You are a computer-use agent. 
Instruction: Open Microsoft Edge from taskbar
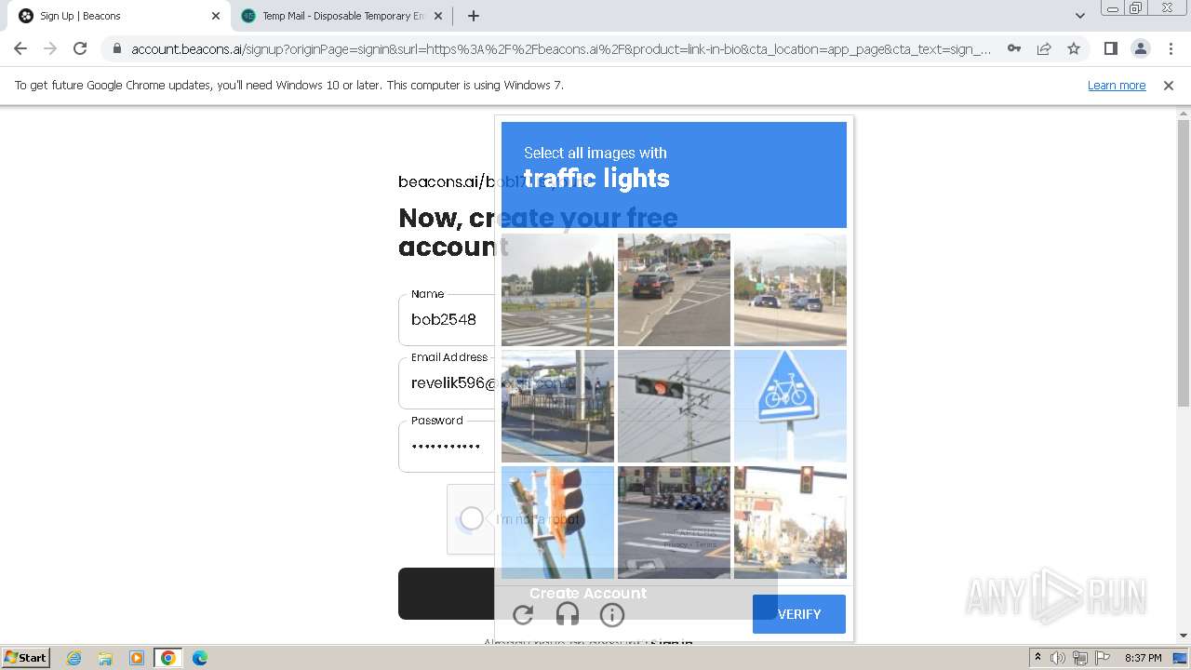pyautogui.click(x=200, y=658)
